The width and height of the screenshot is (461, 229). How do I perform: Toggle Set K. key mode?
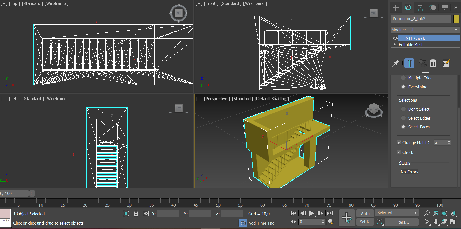pyautogui.click(x=365, y=222)
